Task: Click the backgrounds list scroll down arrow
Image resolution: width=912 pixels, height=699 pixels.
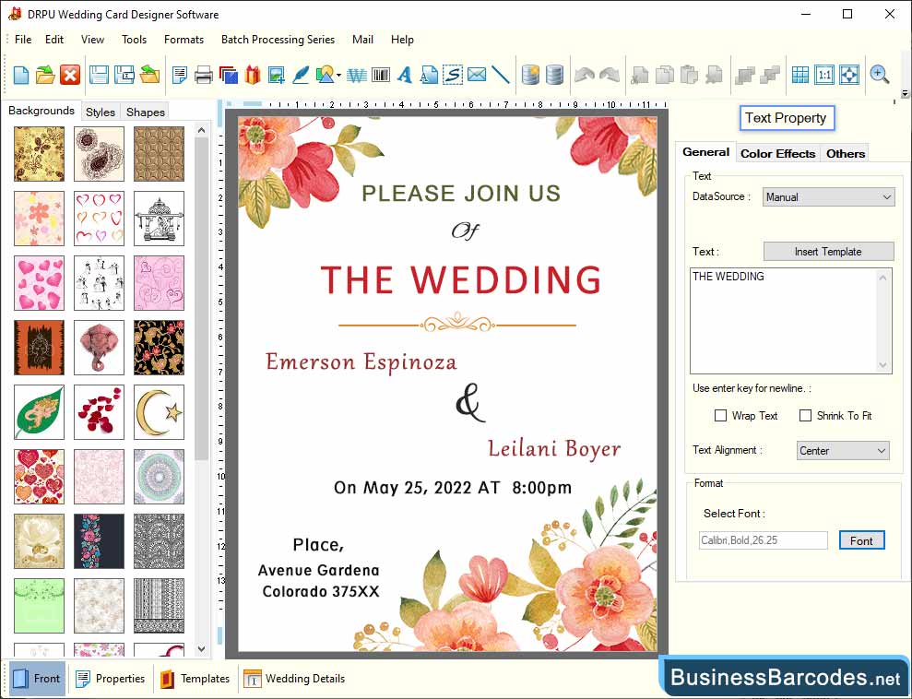Action: click(x=201, y=649)
